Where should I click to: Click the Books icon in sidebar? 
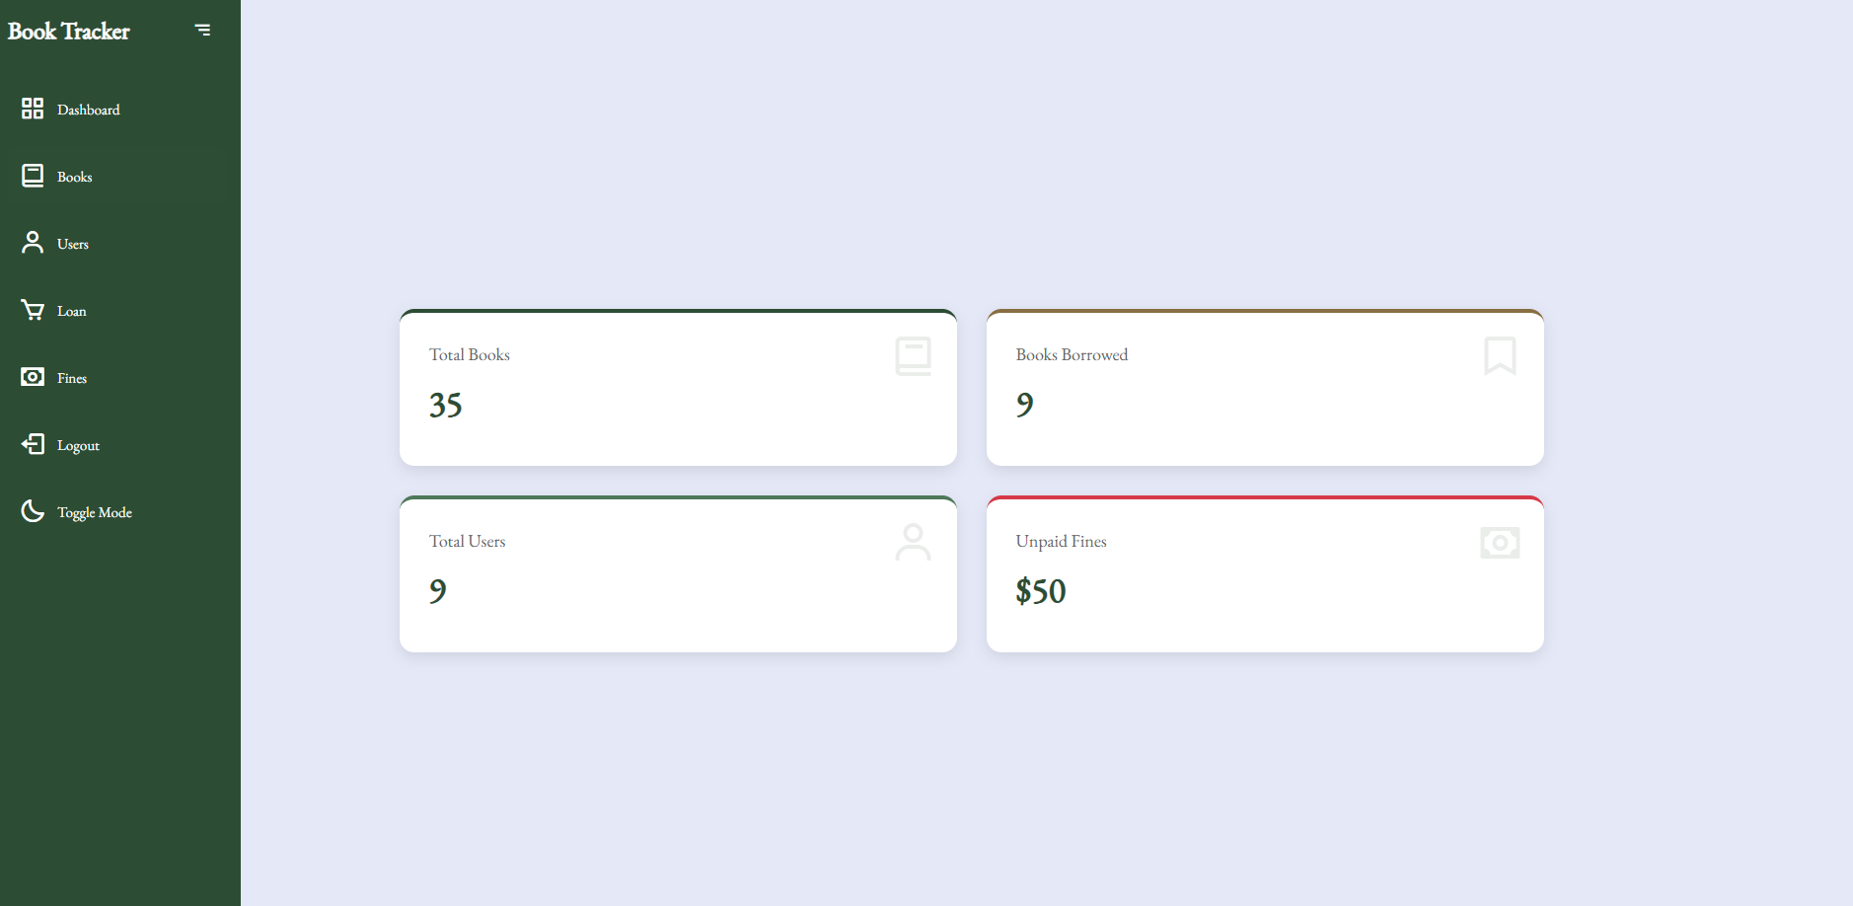click(33, 176)
